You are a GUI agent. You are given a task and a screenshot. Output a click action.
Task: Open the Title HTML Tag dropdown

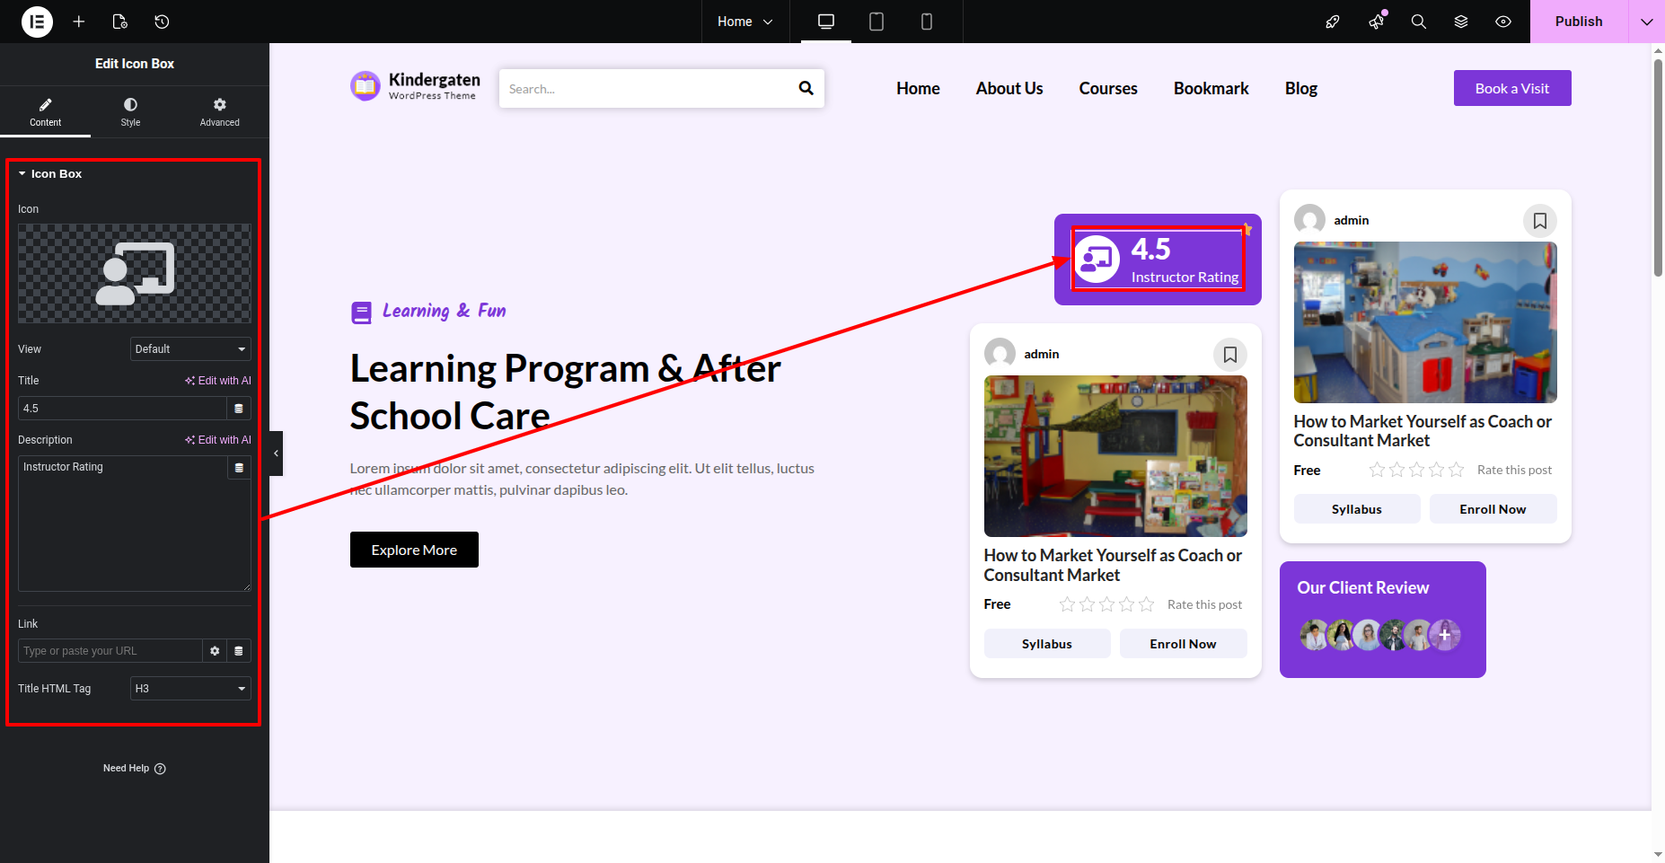click(190, 689)
